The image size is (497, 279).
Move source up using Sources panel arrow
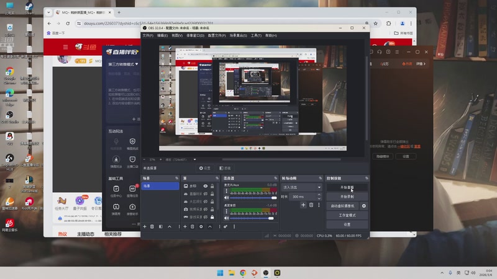pos(210,226)
